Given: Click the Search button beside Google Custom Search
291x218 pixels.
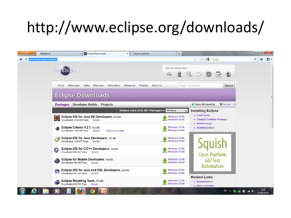Looking at the screenshot, I should click(x=229, y=85).
